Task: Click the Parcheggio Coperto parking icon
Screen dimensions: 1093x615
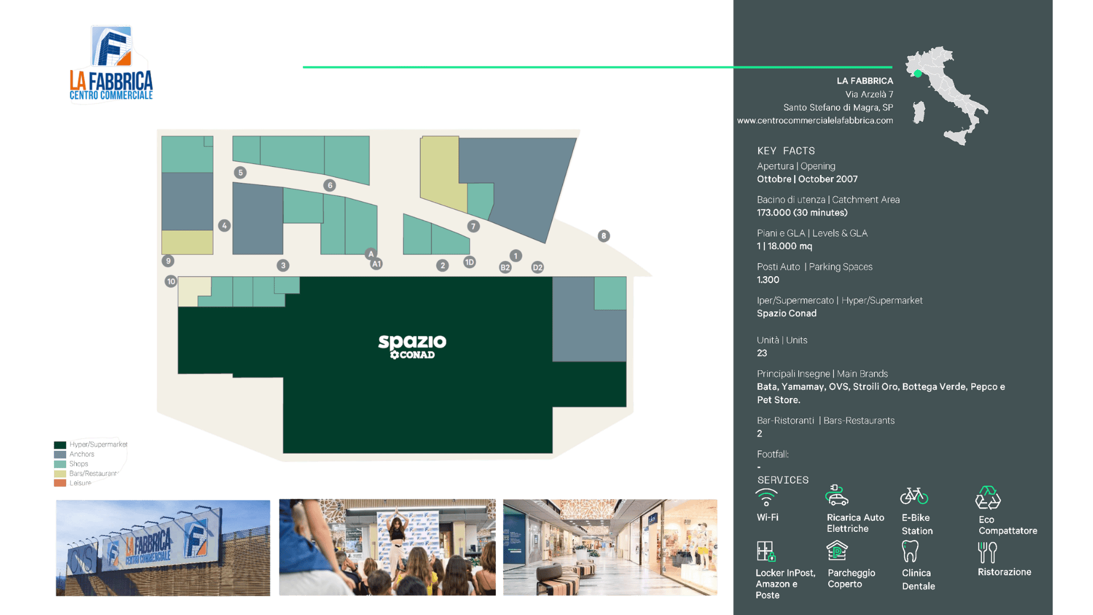Action: pos(837,551)
